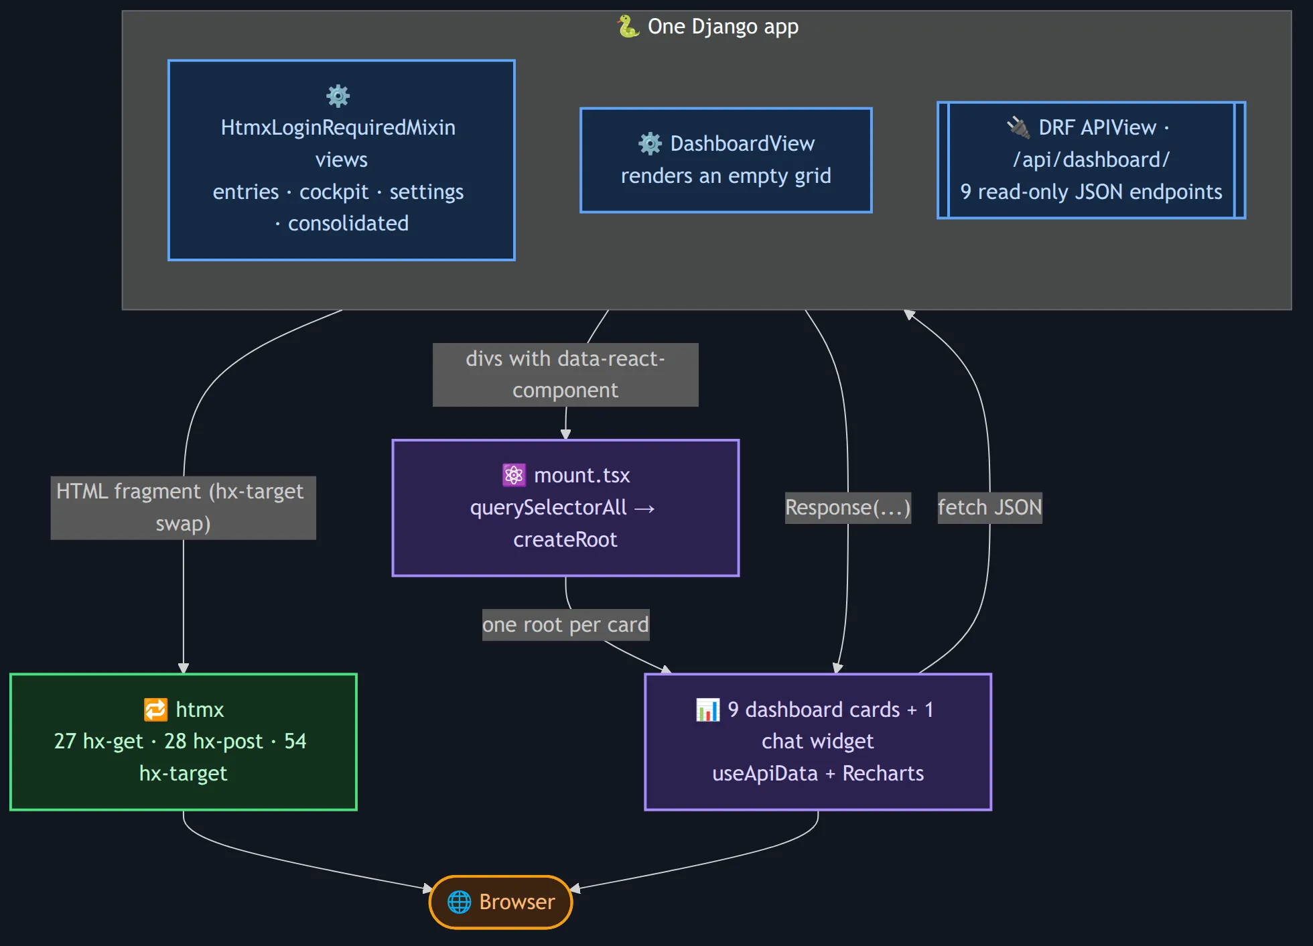Screen dimensions: 1313x946
Task: Click the 'Response(...)' edge label
Action: click(848, 508)
